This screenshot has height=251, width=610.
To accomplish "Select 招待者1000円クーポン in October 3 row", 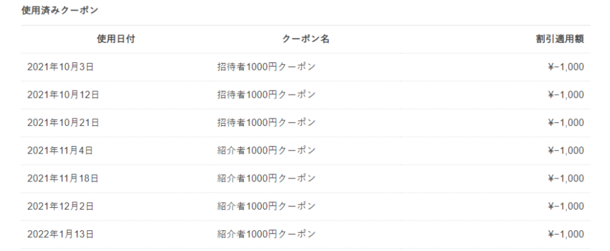I will click(266, 67).
